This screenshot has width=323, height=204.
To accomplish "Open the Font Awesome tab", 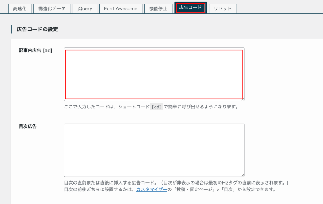I will (121, 8).
